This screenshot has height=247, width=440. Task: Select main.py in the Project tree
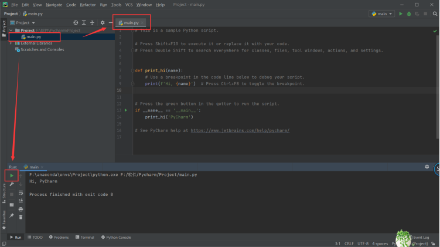(34, 37)
